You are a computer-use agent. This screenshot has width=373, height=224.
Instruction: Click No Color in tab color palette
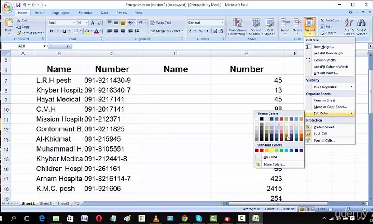tap(279, 157)
